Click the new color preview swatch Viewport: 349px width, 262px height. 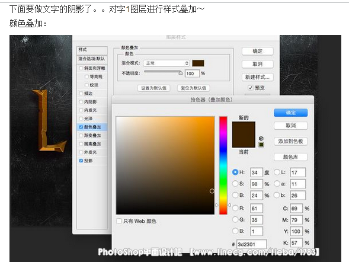(244, 128)
